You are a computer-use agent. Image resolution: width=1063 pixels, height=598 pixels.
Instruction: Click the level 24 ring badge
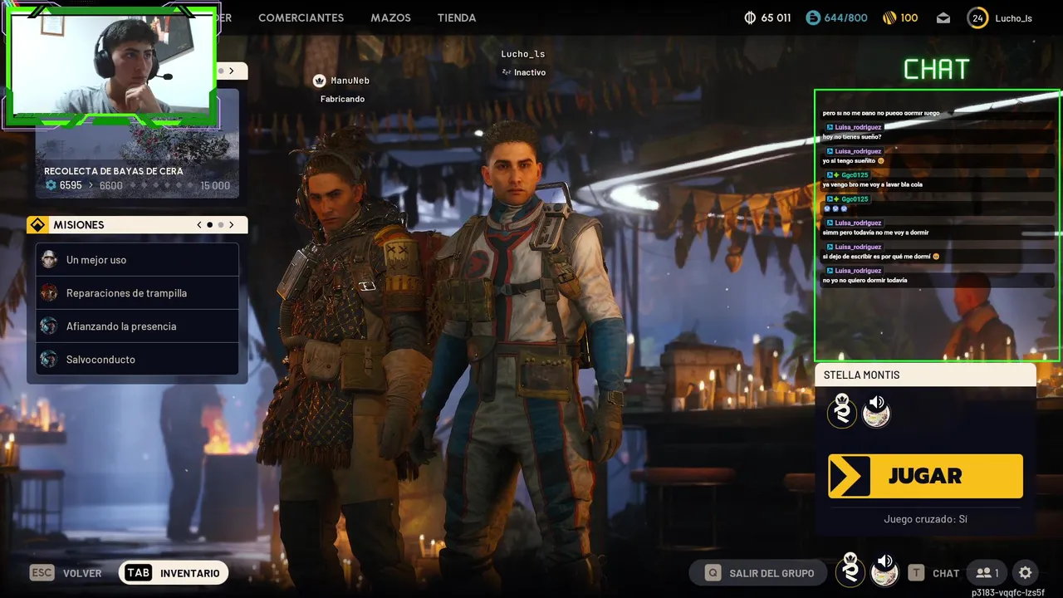pyautogui.click(x=977, y=17)
